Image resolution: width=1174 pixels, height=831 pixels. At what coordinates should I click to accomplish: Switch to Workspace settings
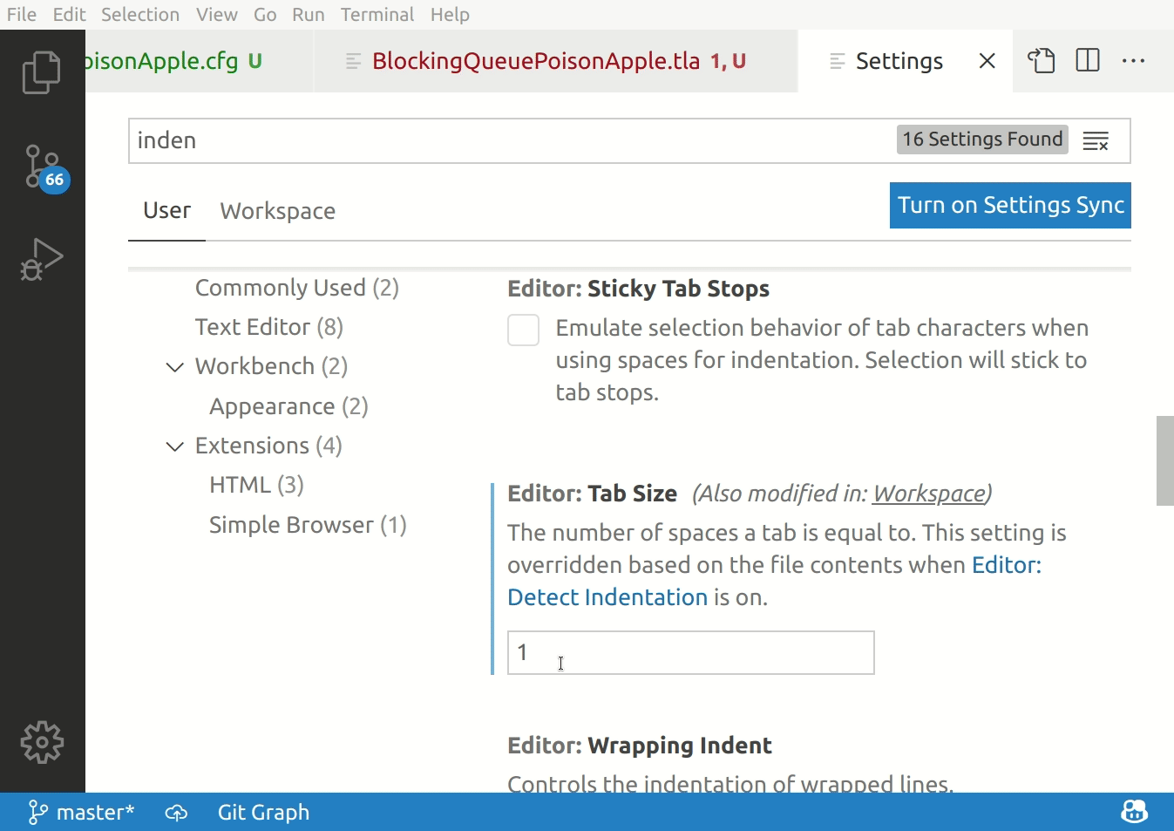(x=277, y=210)
